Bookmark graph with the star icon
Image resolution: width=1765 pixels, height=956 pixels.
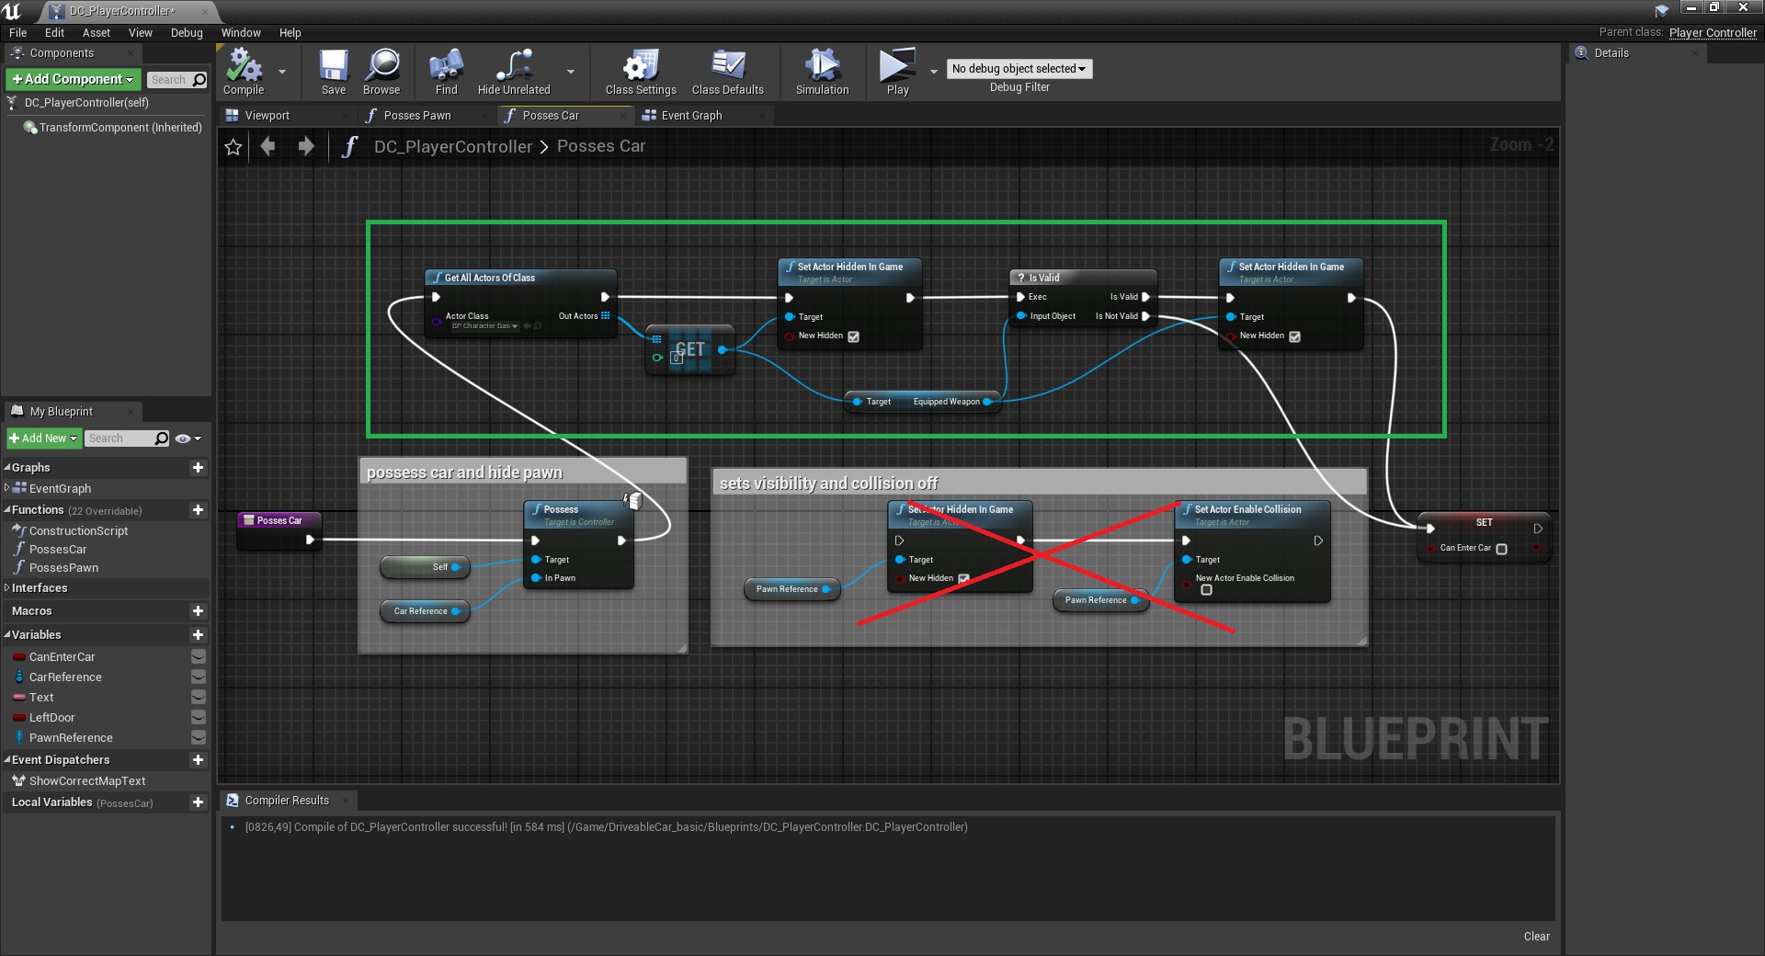coord(233,147)
